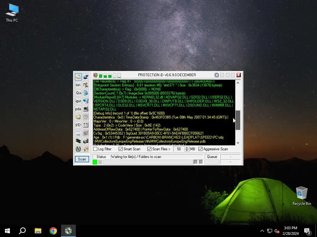Image resolution: width=317 pixels, height=237 pixels.
Task: Click the sidebar button labeled 'ion'
Action: (x=78, y=85)
